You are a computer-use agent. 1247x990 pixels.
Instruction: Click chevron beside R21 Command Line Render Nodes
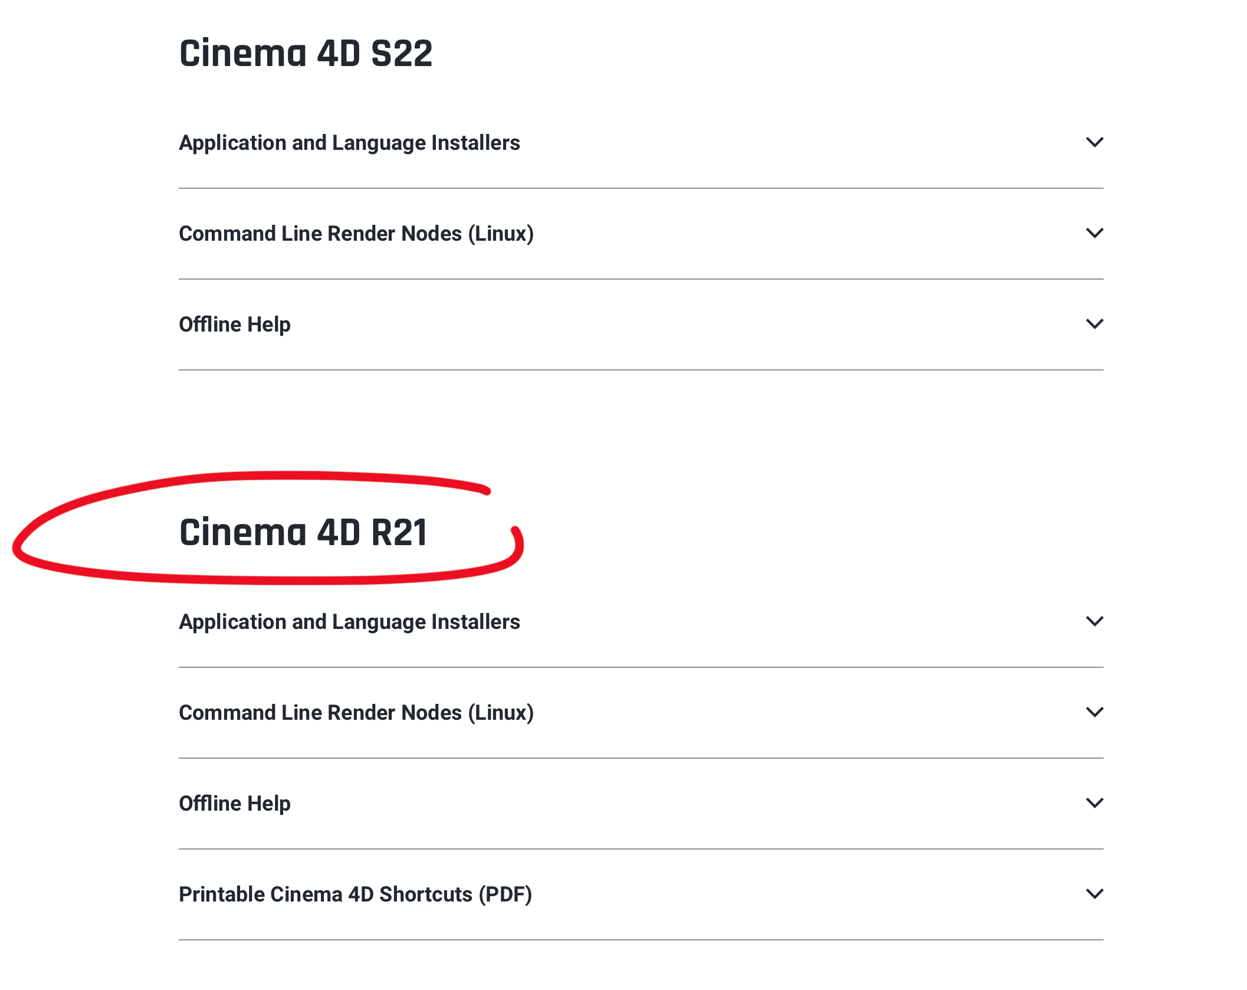[x=1094, y=712]
